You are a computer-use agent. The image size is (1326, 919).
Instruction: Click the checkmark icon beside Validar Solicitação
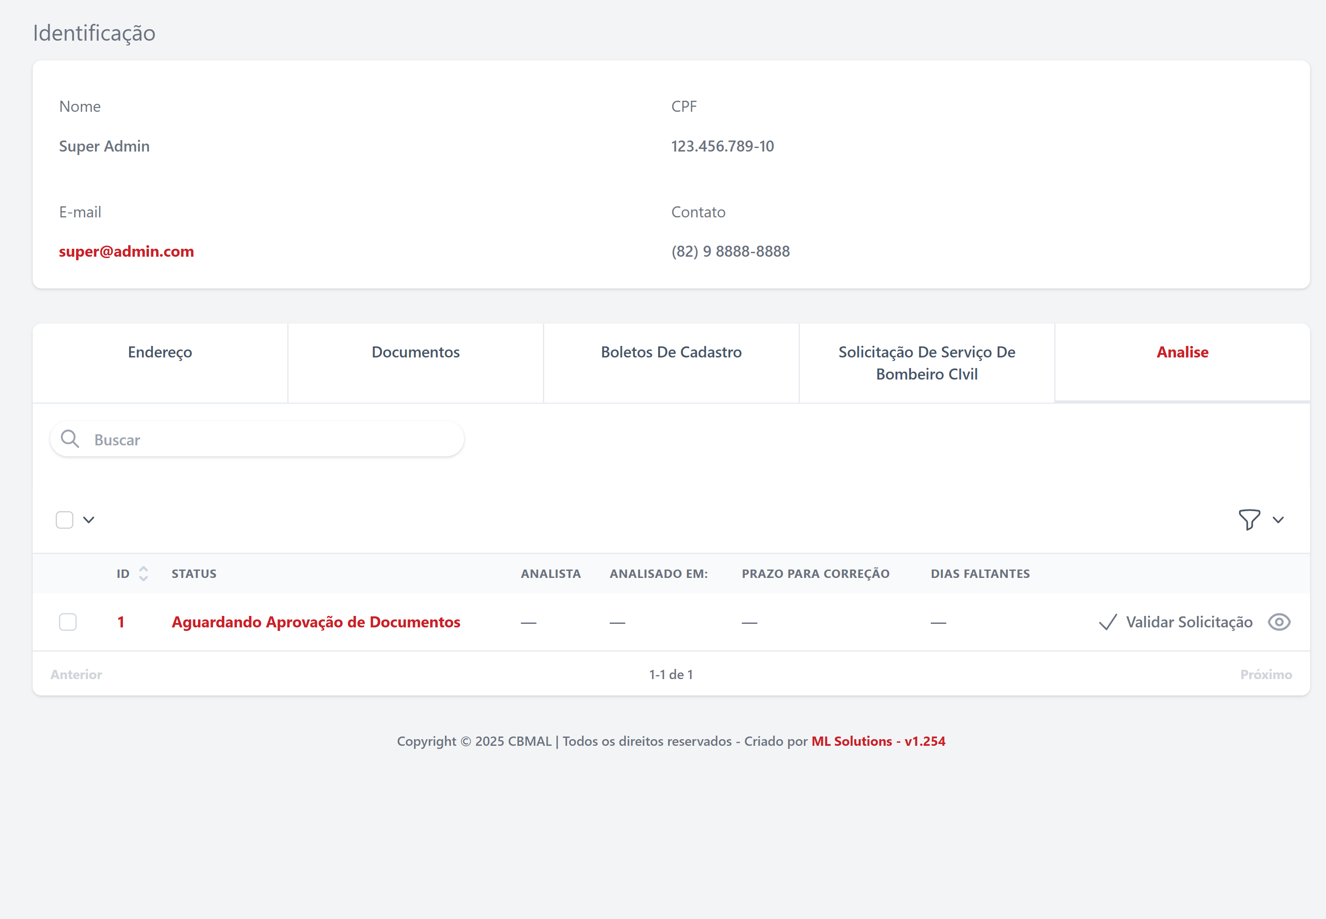click(x=1108, y=622)
